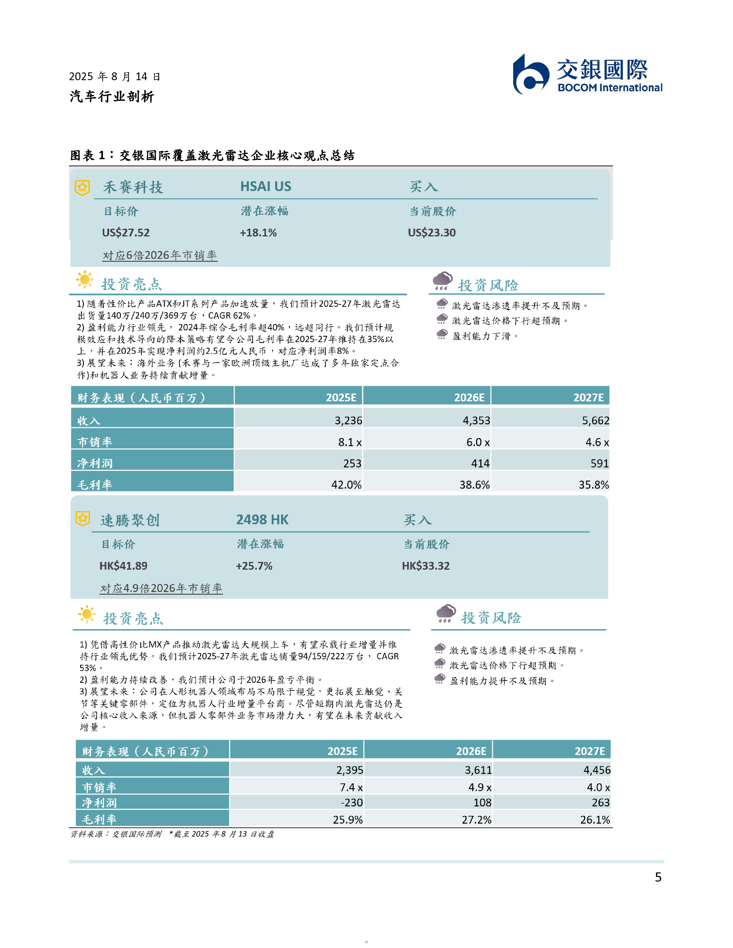The image size is (733, 948).
Task: Click the current price US$23.30
Action: (x=432, y=233)
